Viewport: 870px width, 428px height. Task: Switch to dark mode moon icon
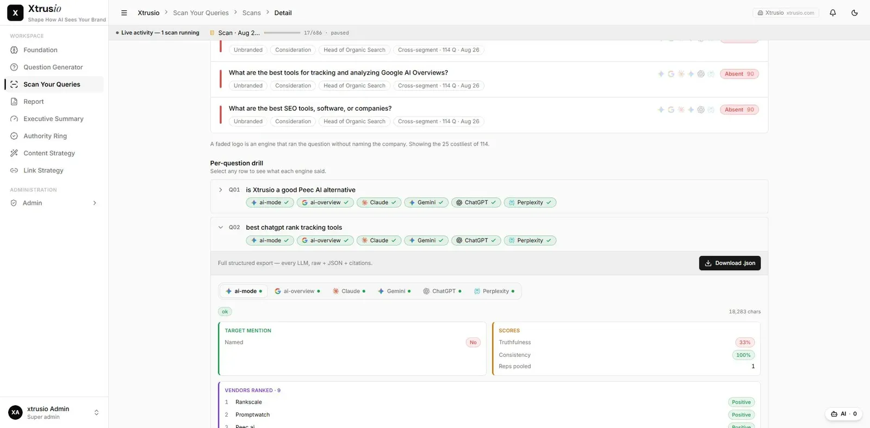coord(854,13)
